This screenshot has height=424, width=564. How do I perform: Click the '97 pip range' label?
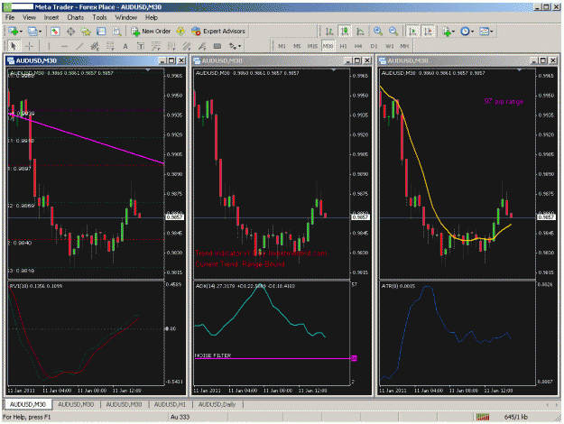504,101
